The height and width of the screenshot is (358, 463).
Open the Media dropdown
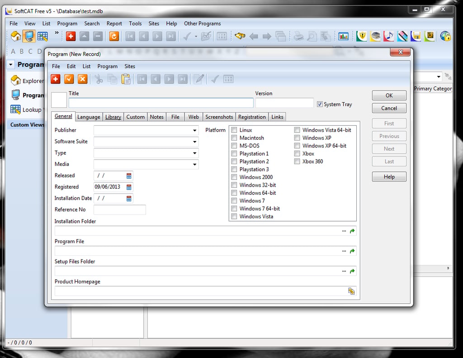194,165
